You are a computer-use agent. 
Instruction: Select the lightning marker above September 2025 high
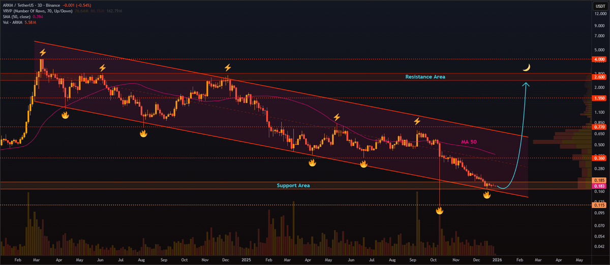pos(417,121)
